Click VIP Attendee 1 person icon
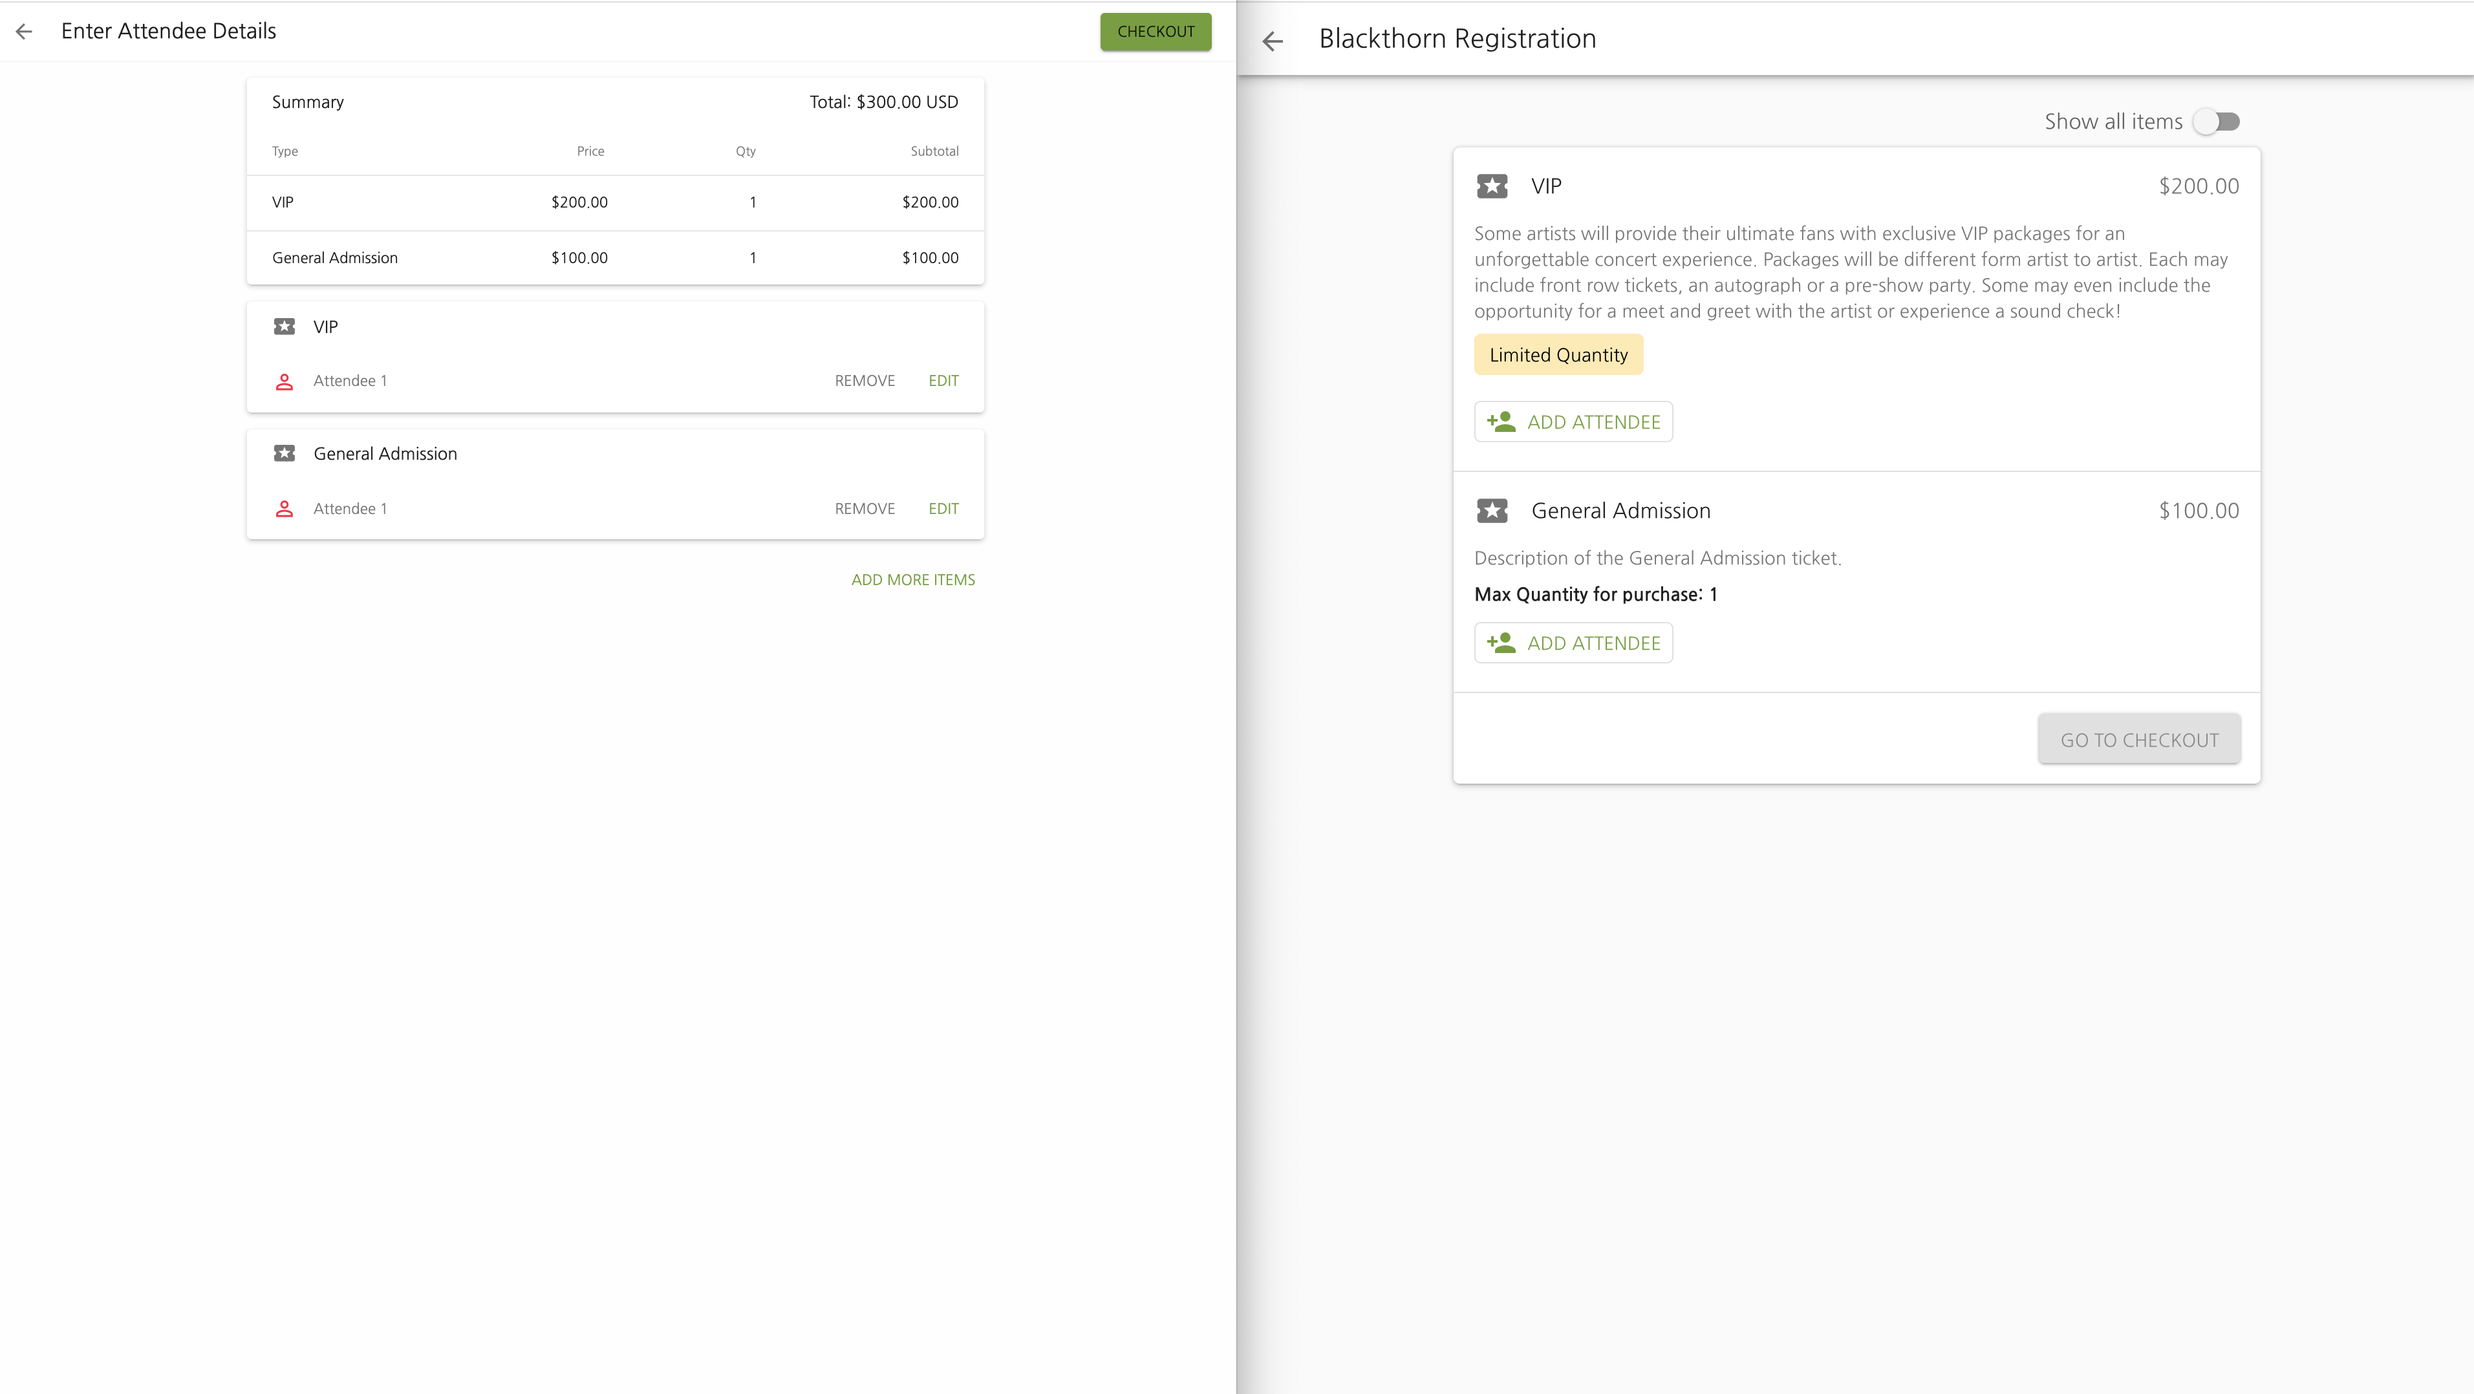Viewport: 2474px width, 1394px height. coord(285,381)
